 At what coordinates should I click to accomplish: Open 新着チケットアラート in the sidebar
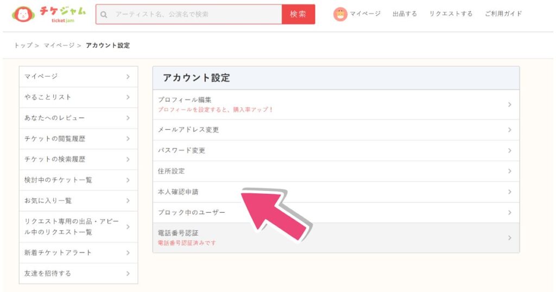point(78,253)
